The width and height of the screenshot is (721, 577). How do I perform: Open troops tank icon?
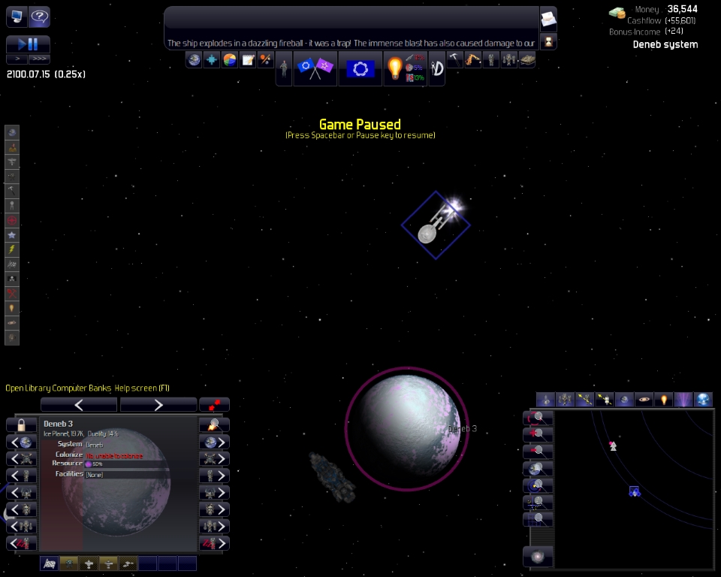pyautogui.click(x=527, y=60)
